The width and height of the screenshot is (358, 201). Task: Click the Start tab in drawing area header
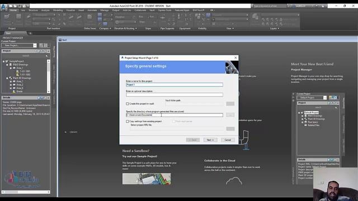(63, 40)
